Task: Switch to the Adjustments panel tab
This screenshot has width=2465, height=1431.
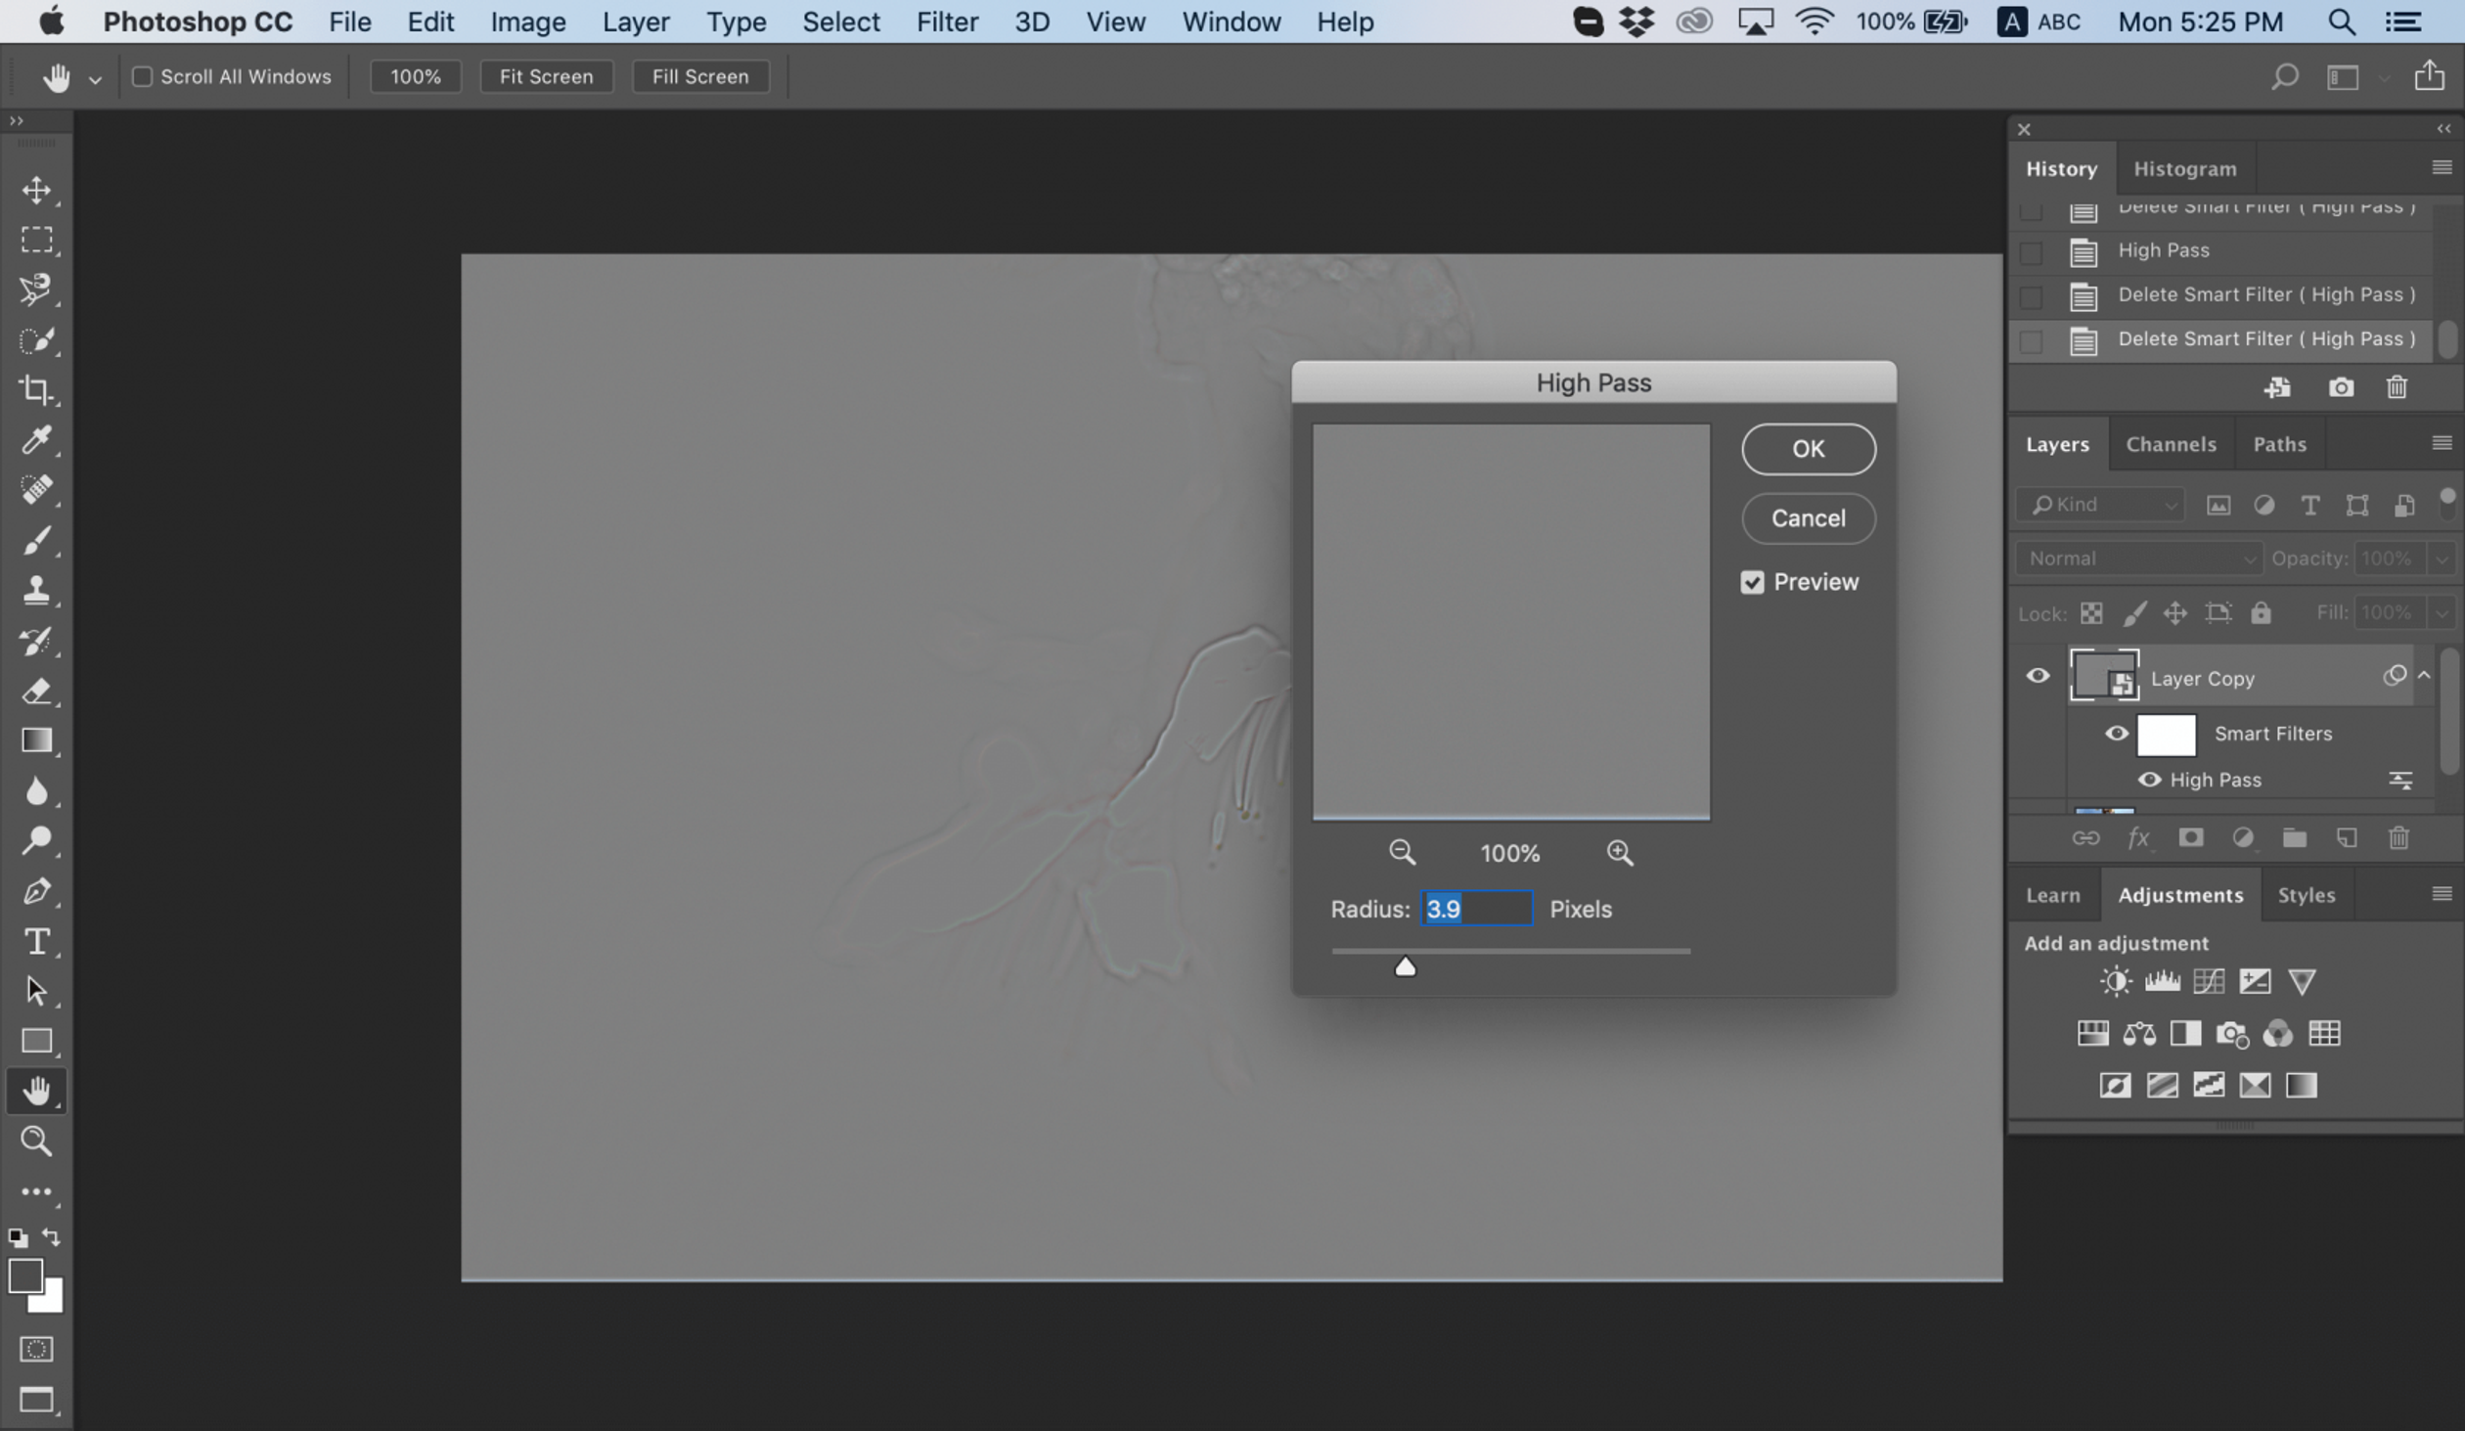Action: (x=2180, y=894)
